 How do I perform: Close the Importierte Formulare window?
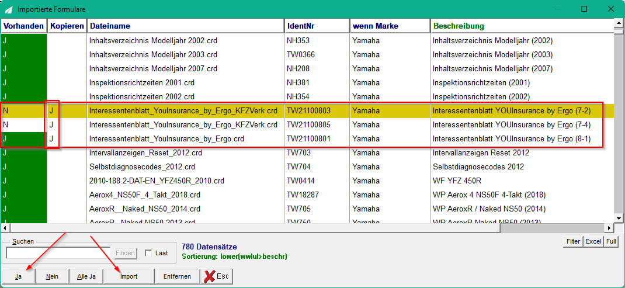point(610,9)
